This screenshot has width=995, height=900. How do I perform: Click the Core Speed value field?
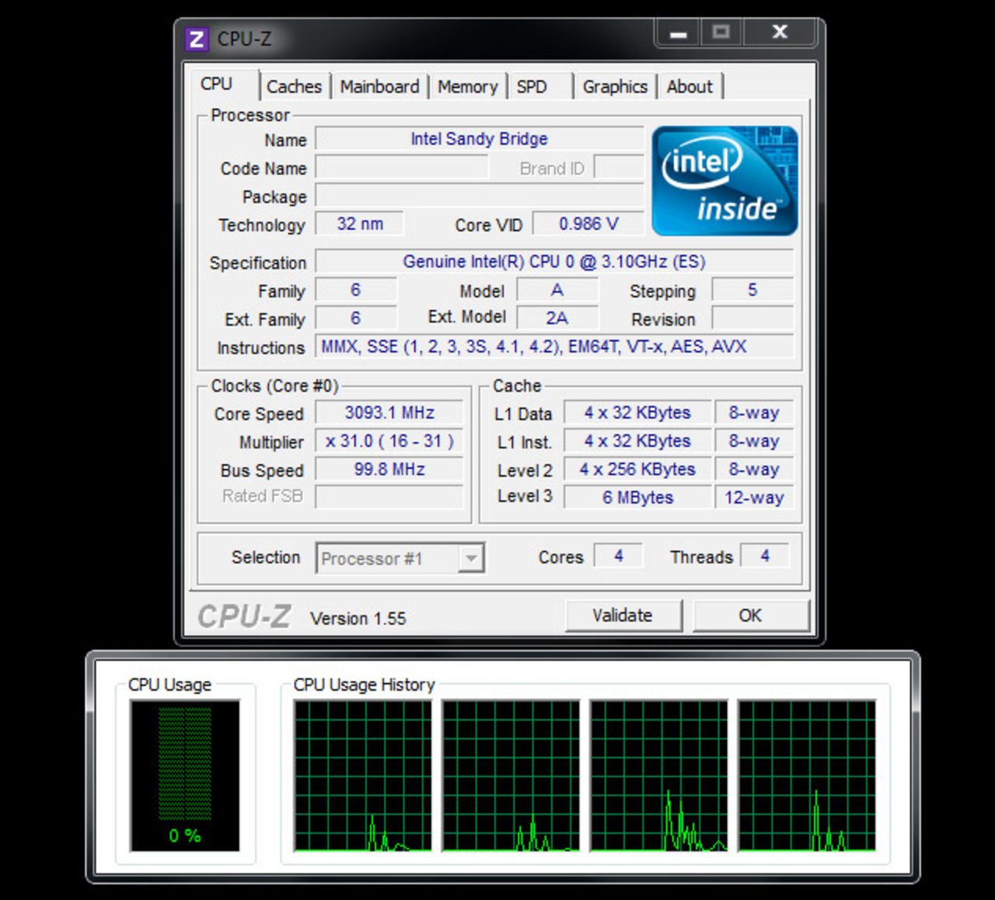[x=389, y=412]
